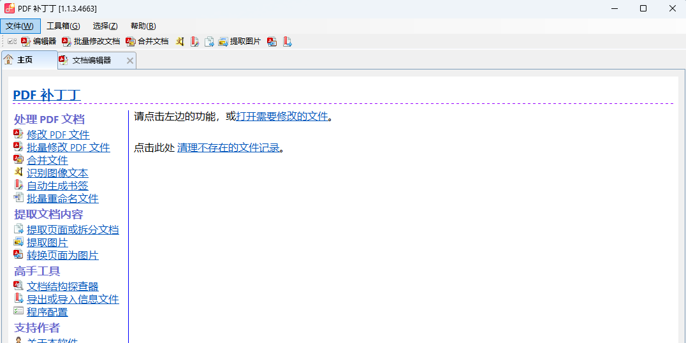Open the 批量修改 PDF 文件 link
The height and width of the screenshot is (343, 686).
(x=68, y=147)
